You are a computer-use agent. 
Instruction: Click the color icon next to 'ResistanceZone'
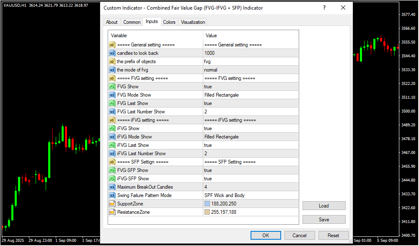coord(112,212)
